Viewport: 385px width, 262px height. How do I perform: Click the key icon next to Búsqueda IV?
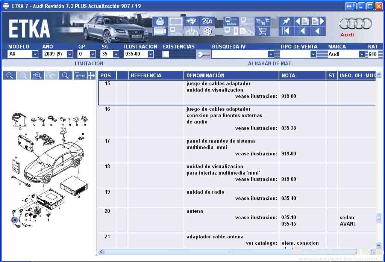[203, 54]
